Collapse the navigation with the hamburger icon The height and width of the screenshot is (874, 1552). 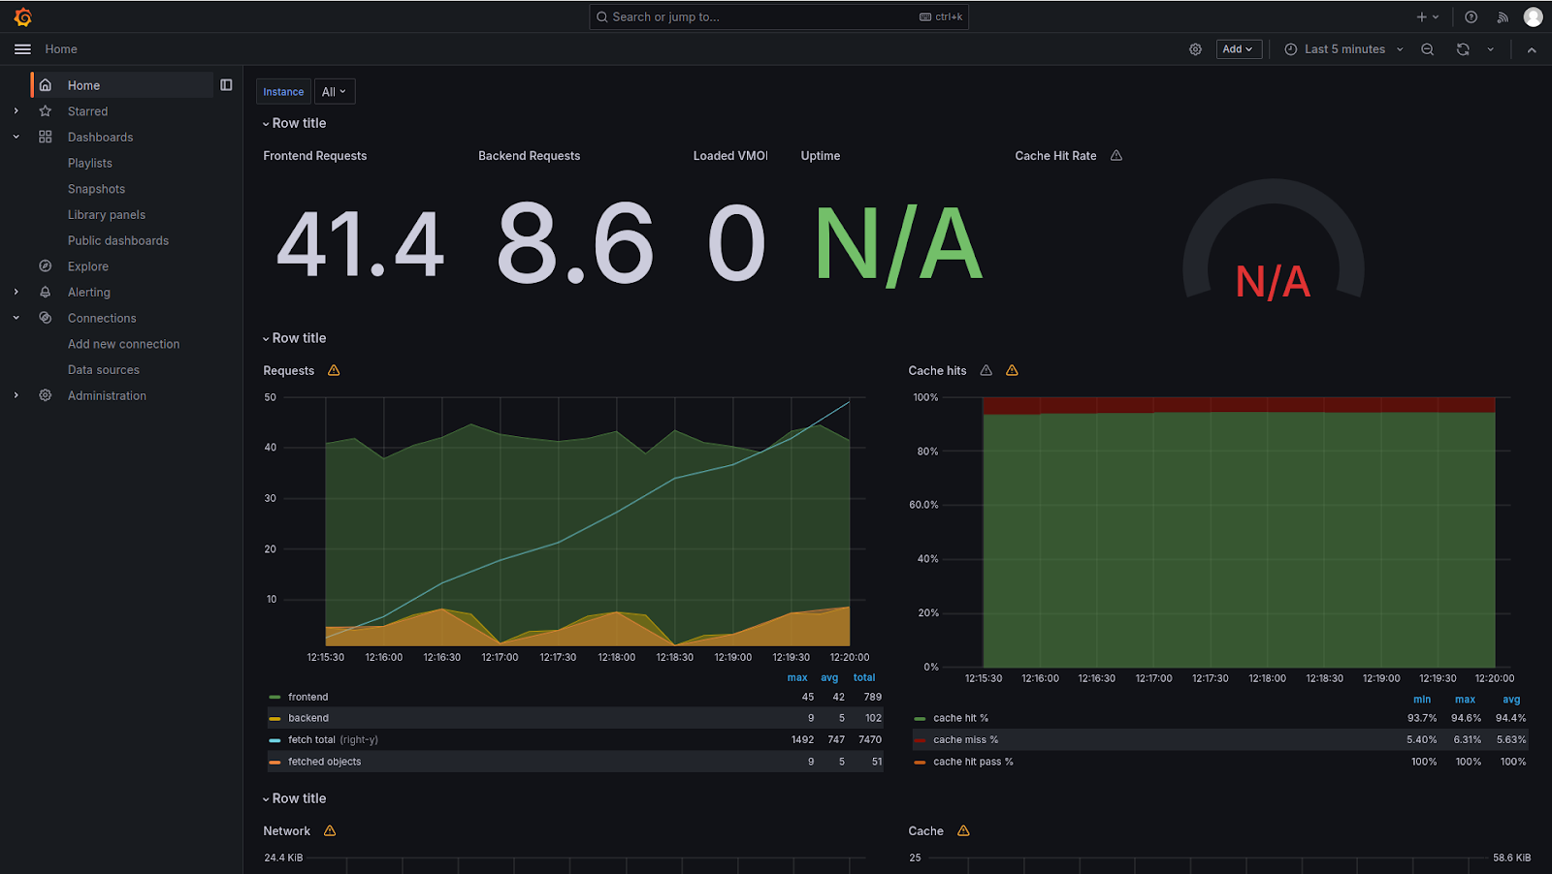22,48
